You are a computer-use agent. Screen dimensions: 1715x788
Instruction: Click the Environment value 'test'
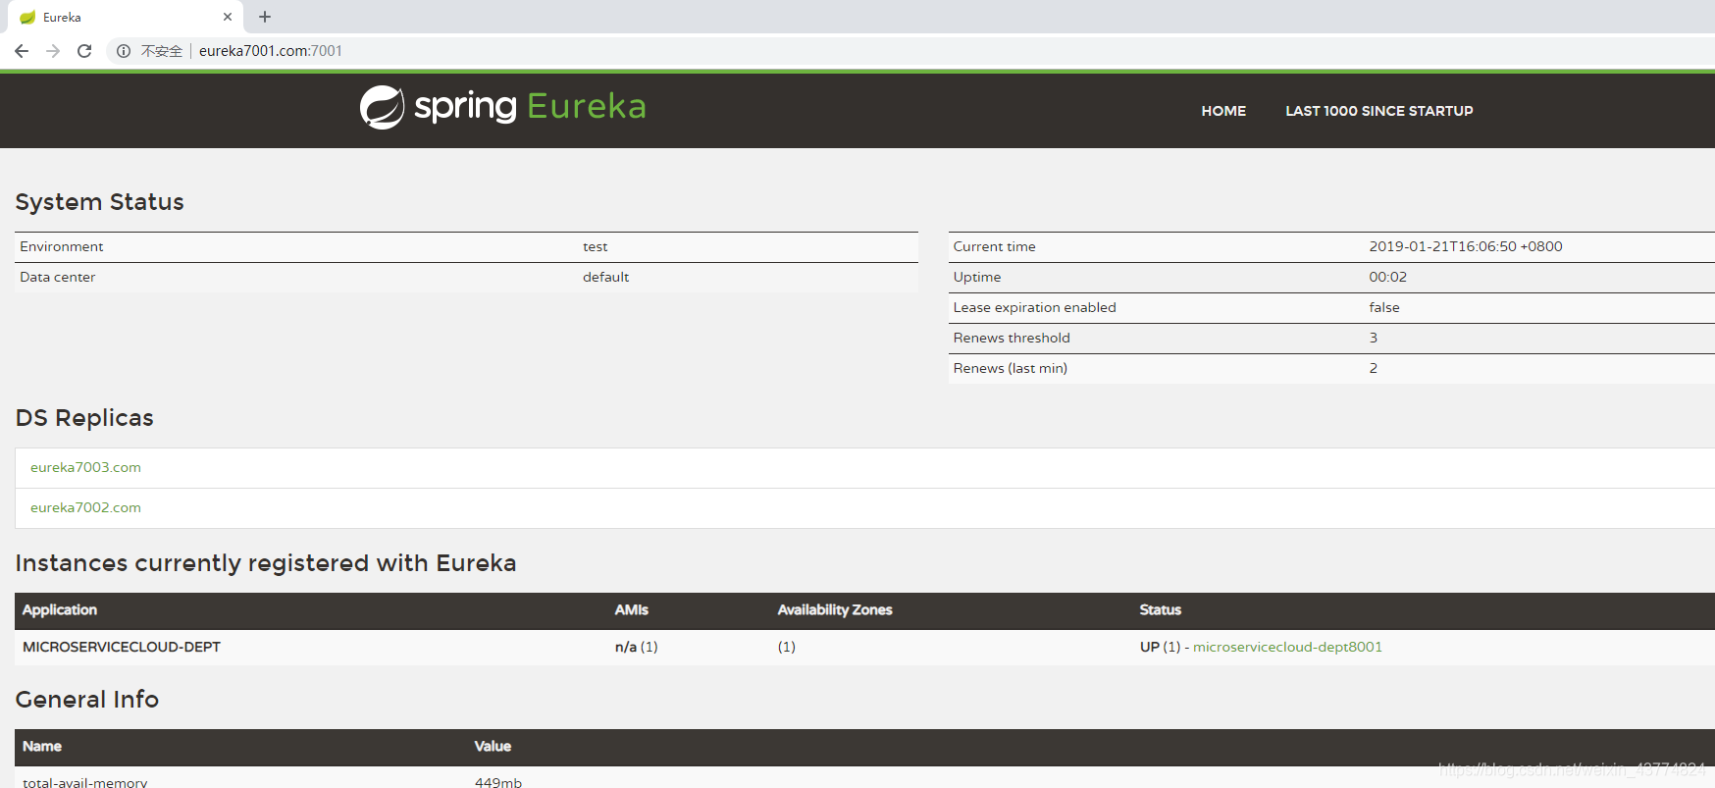coord(595,246)
